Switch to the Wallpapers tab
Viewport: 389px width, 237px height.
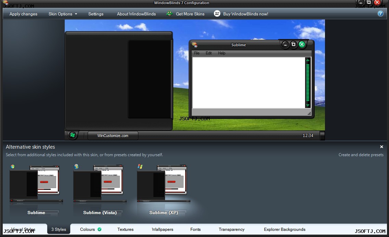click(163, 229)
